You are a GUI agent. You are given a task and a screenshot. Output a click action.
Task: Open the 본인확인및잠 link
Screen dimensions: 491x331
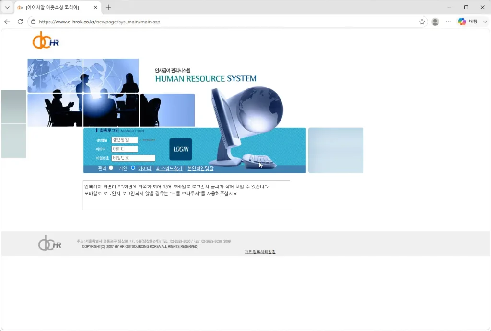click(x=200, y=168)
